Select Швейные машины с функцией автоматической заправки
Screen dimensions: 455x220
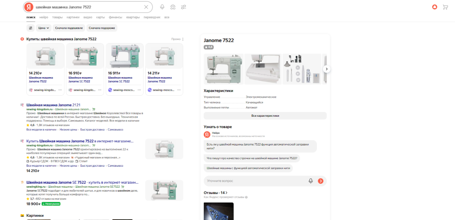pyautogui.click(x=248, y=168)
